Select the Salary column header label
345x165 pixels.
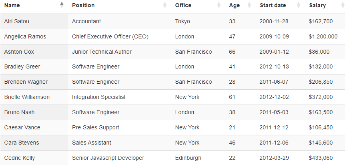317,5
